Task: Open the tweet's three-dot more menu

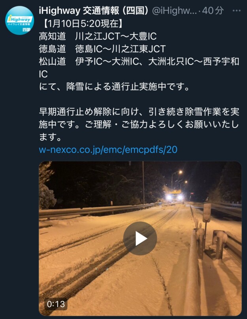Action: click(x=236, y=11)
